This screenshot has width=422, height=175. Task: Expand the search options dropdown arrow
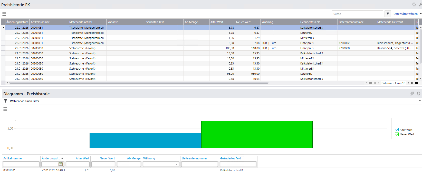click(x=388, y=14)
